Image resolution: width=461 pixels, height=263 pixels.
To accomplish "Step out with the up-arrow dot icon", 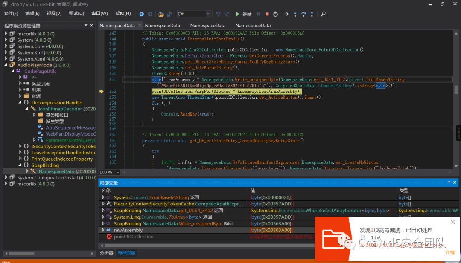I will point(312,14).
